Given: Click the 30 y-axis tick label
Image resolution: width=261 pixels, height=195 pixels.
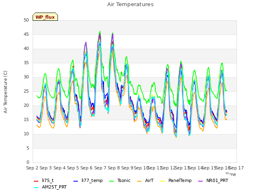Looking at the screenshot, I should click(x=26, y=77).
